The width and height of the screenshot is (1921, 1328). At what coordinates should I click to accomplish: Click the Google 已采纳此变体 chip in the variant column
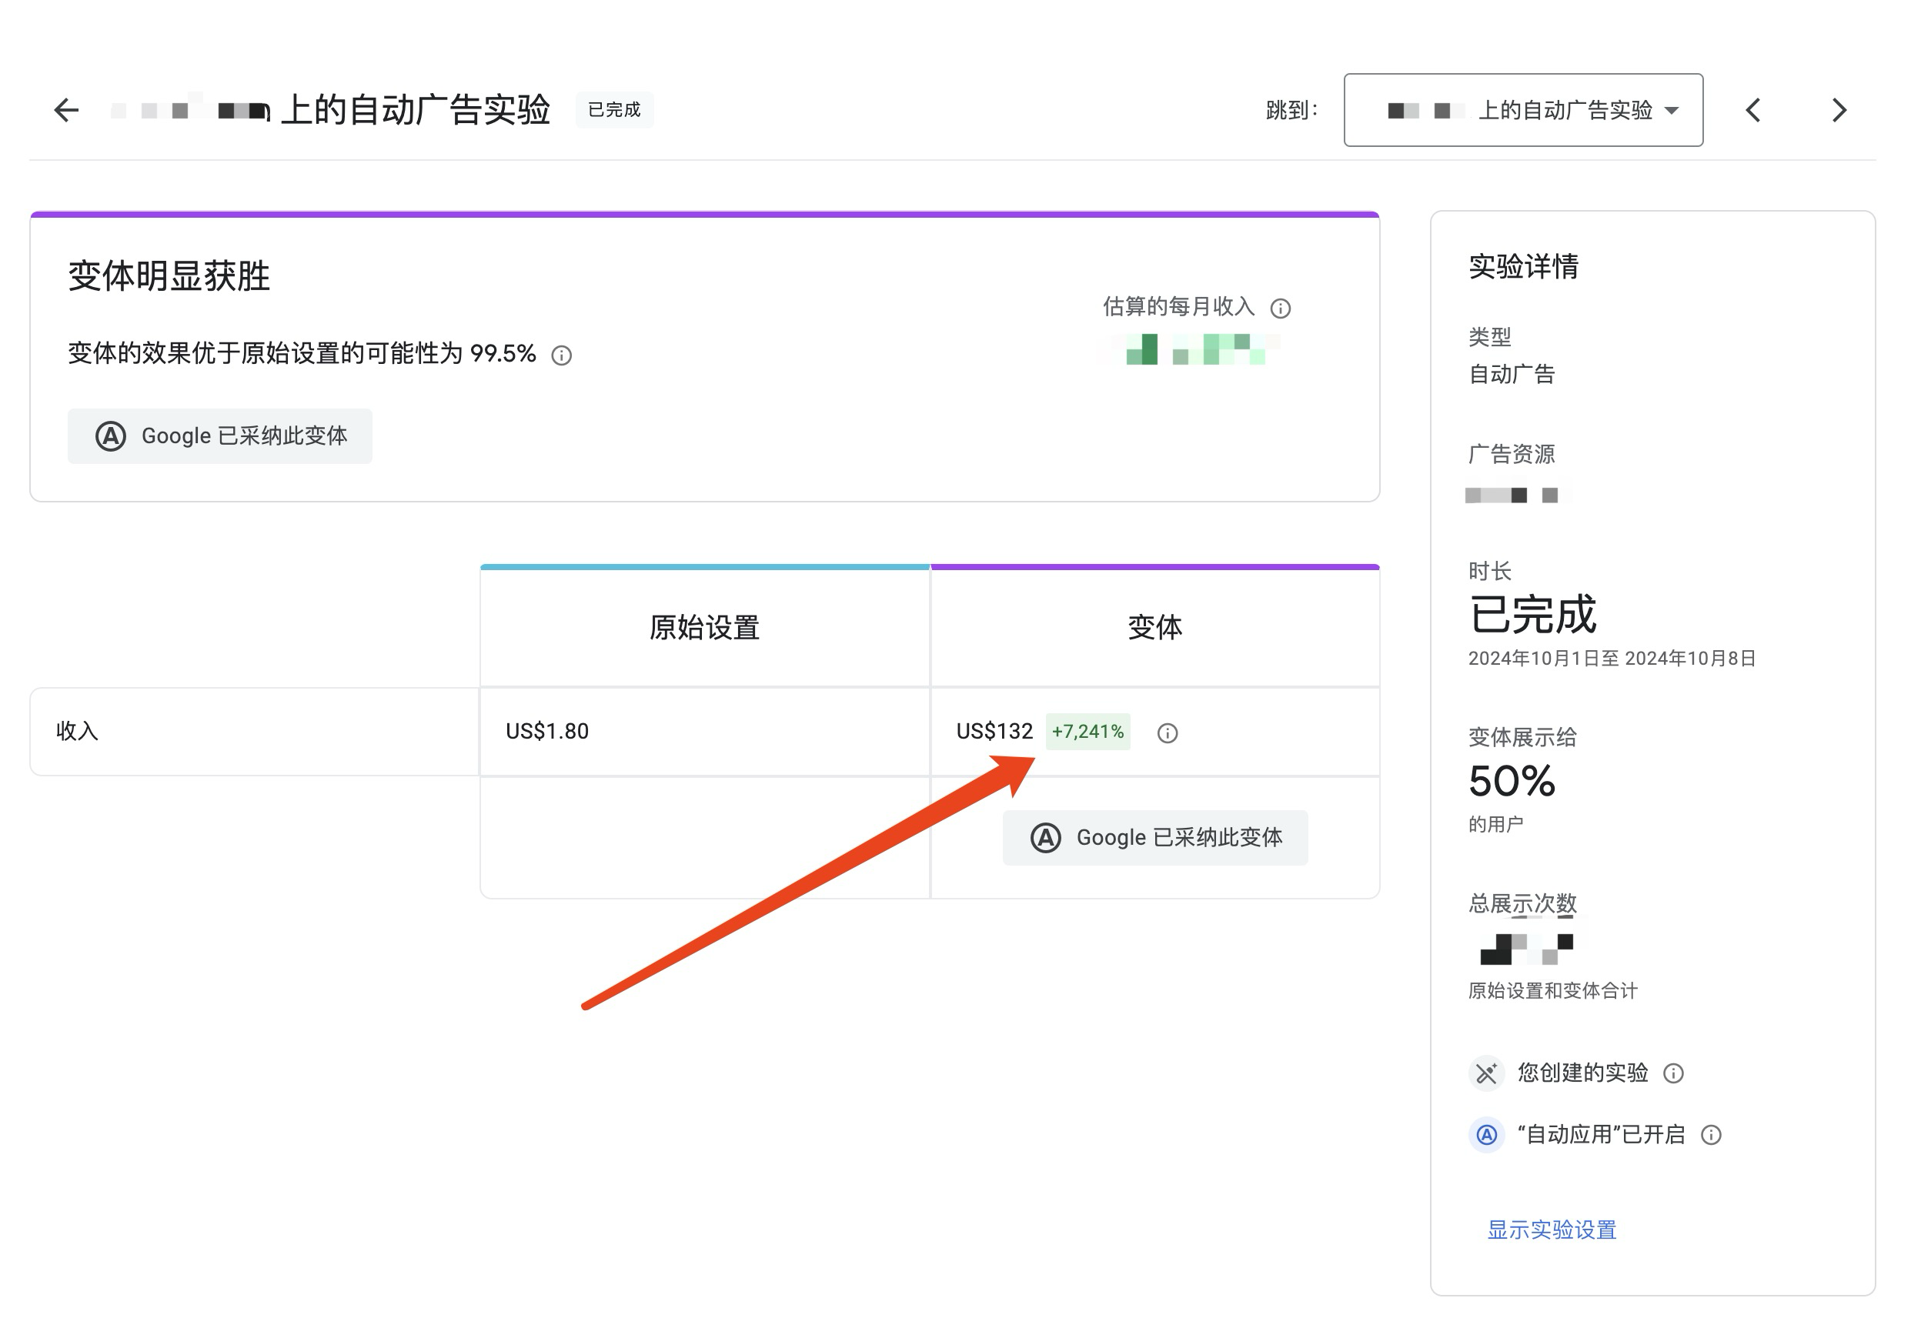1155,837
